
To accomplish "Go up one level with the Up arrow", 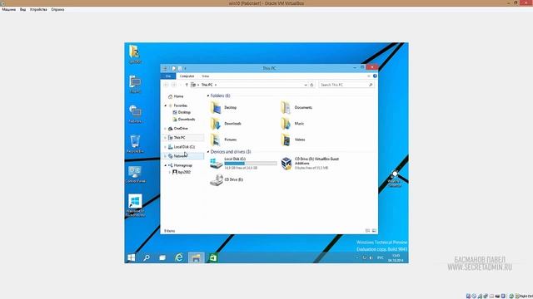I will click(x=187, y=85).
